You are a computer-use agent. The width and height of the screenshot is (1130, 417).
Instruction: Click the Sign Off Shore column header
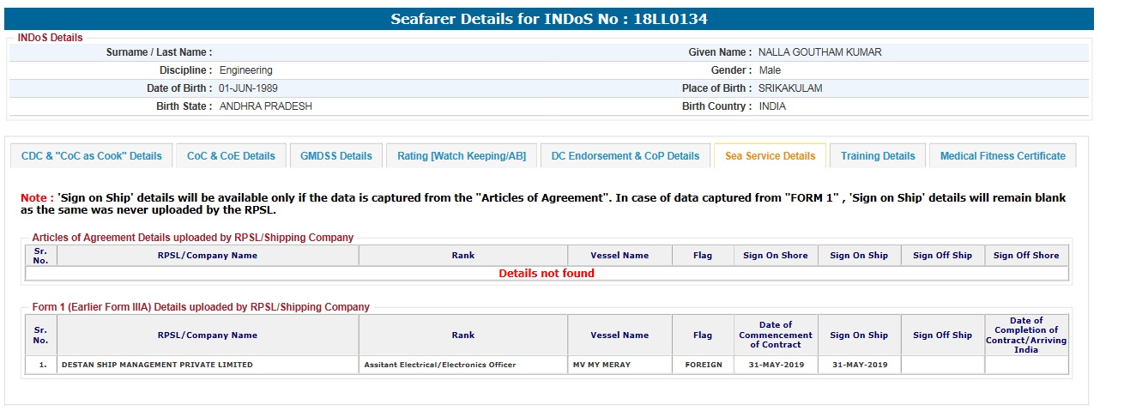point(1026,256)
